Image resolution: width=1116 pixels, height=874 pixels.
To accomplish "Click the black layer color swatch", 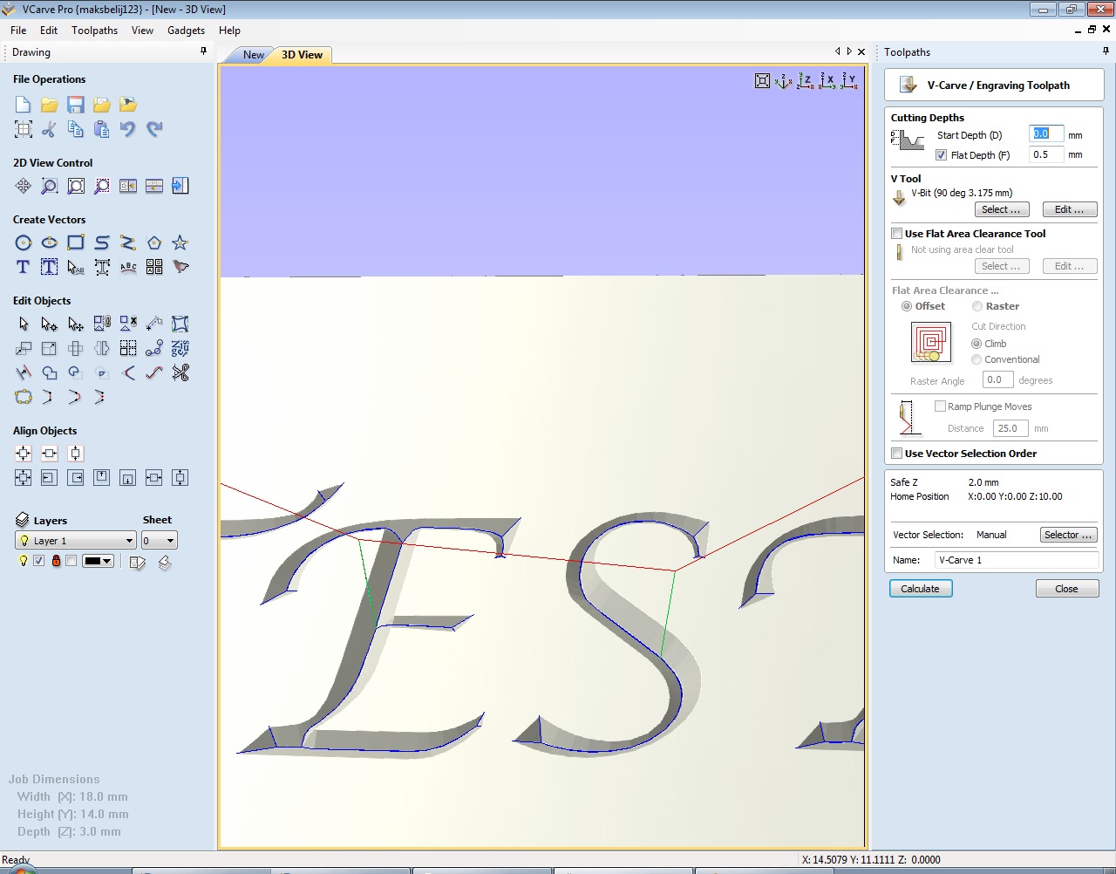I will click(92, 561).
